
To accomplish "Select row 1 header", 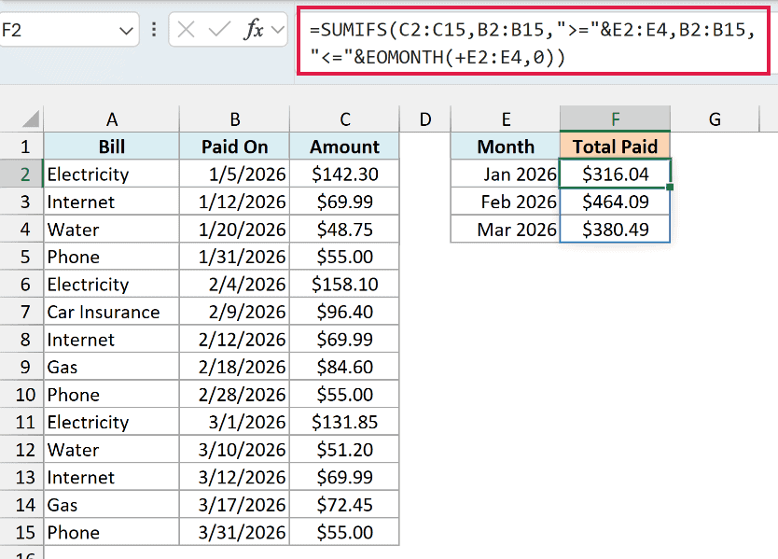I will pyautogui.click(x=21, y=146).
